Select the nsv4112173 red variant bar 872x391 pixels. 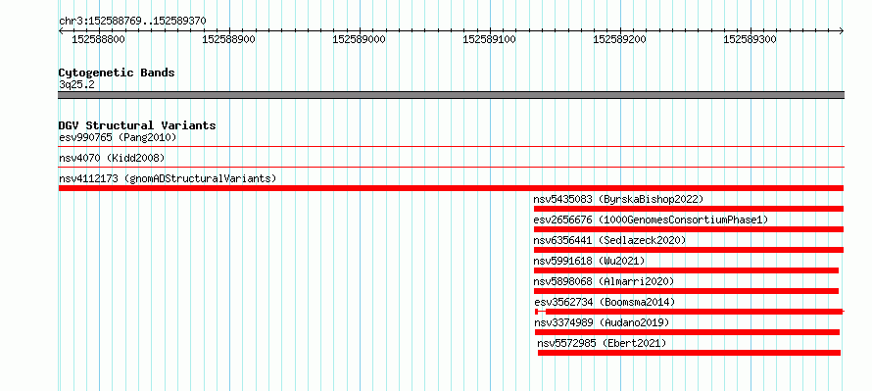(x=451, y=188)
